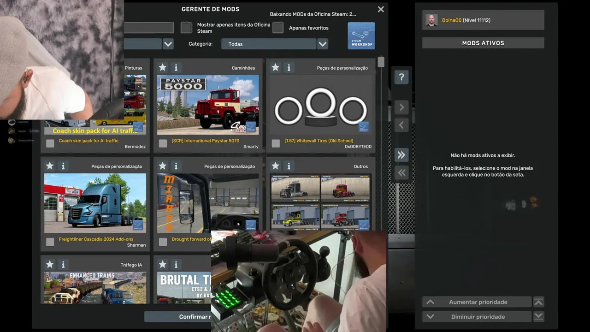Toggle Mostrar apenas itens da Oficina Steam
Screen dimensions: 590x332
[186, 28]
